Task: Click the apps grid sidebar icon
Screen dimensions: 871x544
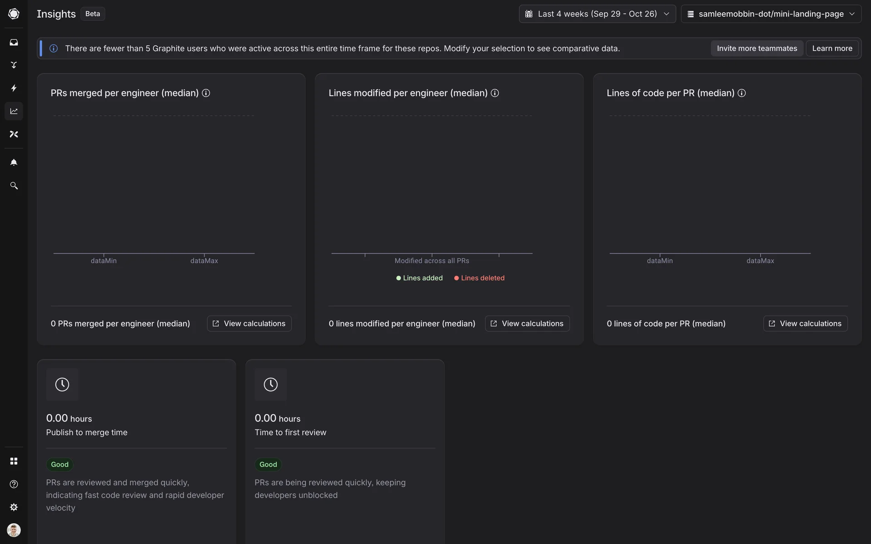Action: tap(14, 461)
